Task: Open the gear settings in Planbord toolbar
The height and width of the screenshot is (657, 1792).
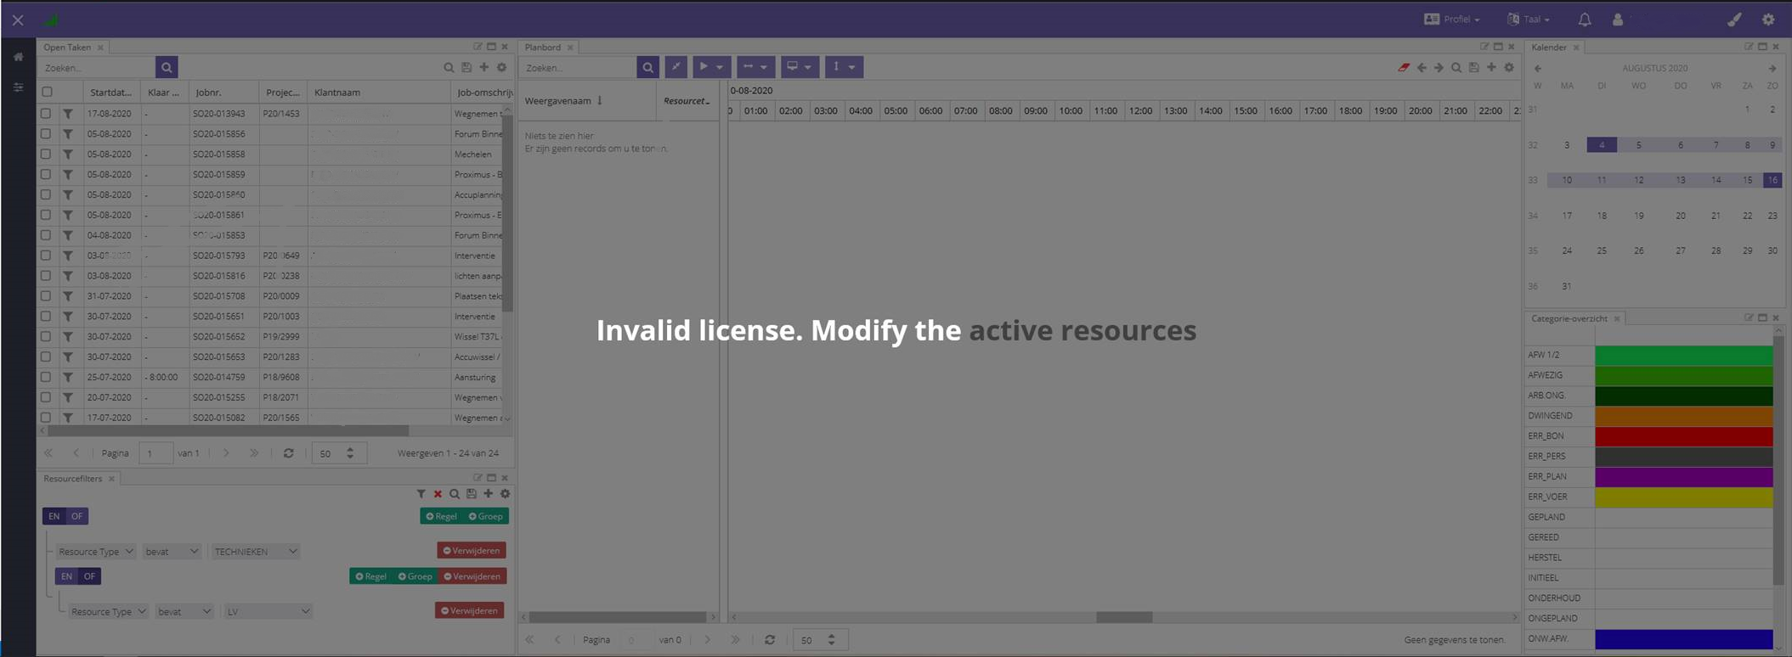Action: 1509,67
